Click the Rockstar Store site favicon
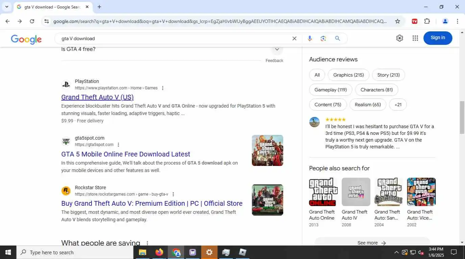Screen dimensions: 465x259 tap(66, 191)
